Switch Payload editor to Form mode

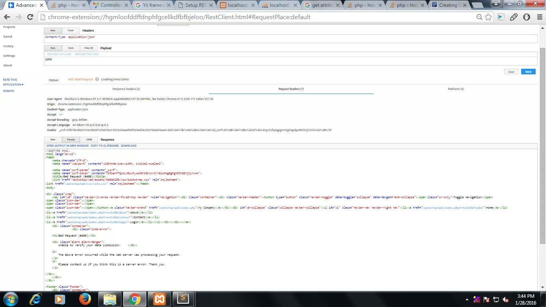(x=71, y=48)
